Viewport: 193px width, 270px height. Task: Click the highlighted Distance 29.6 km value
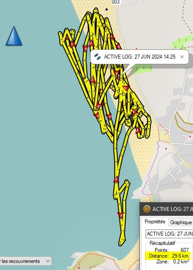click(180, 256)
